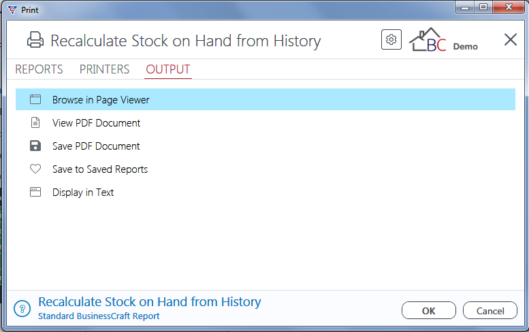Click the BC house logo

[x=428, y=39]
